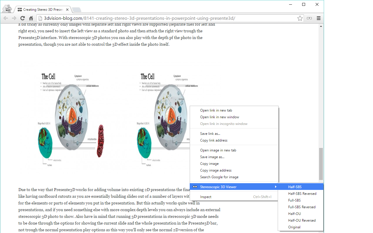This screenshot has height=233, width=373.
Task: Open the Chrome hamburger menu
Action: coord(319,18)
